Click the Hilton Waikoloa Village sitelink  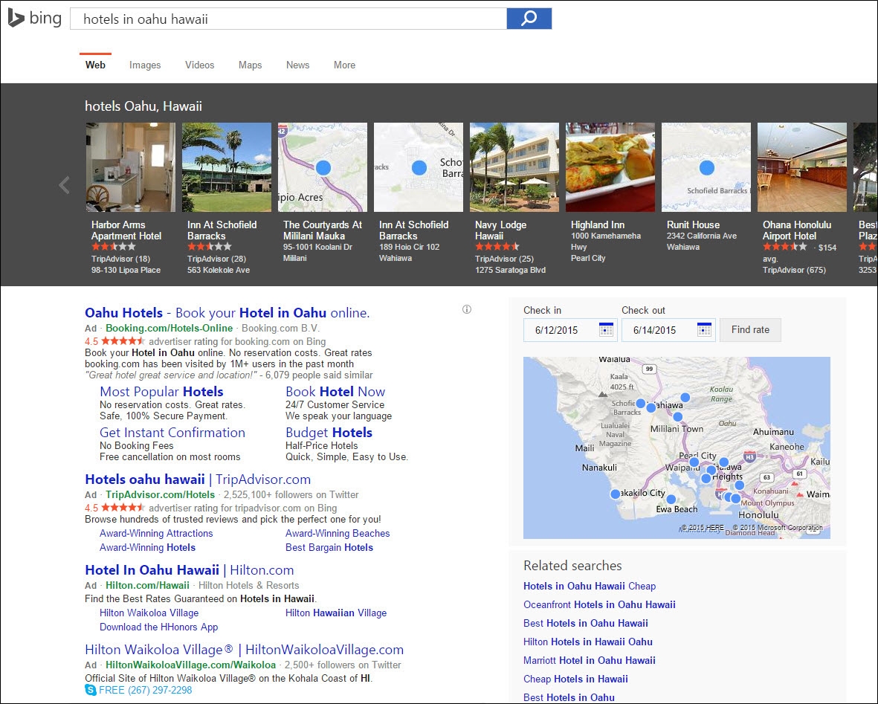tap(149, 613)
